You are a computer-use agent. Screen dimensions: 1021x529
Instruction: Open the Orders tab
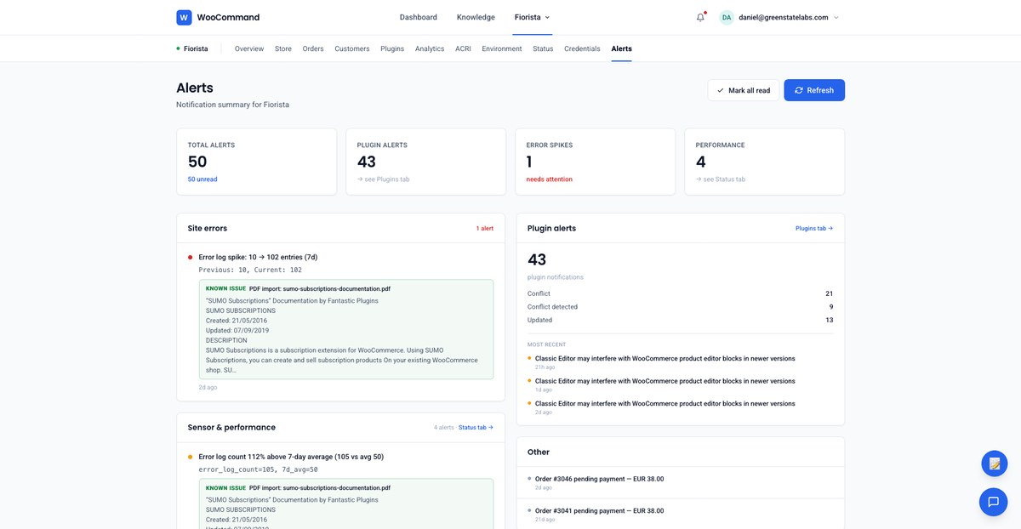coord(313,48)
